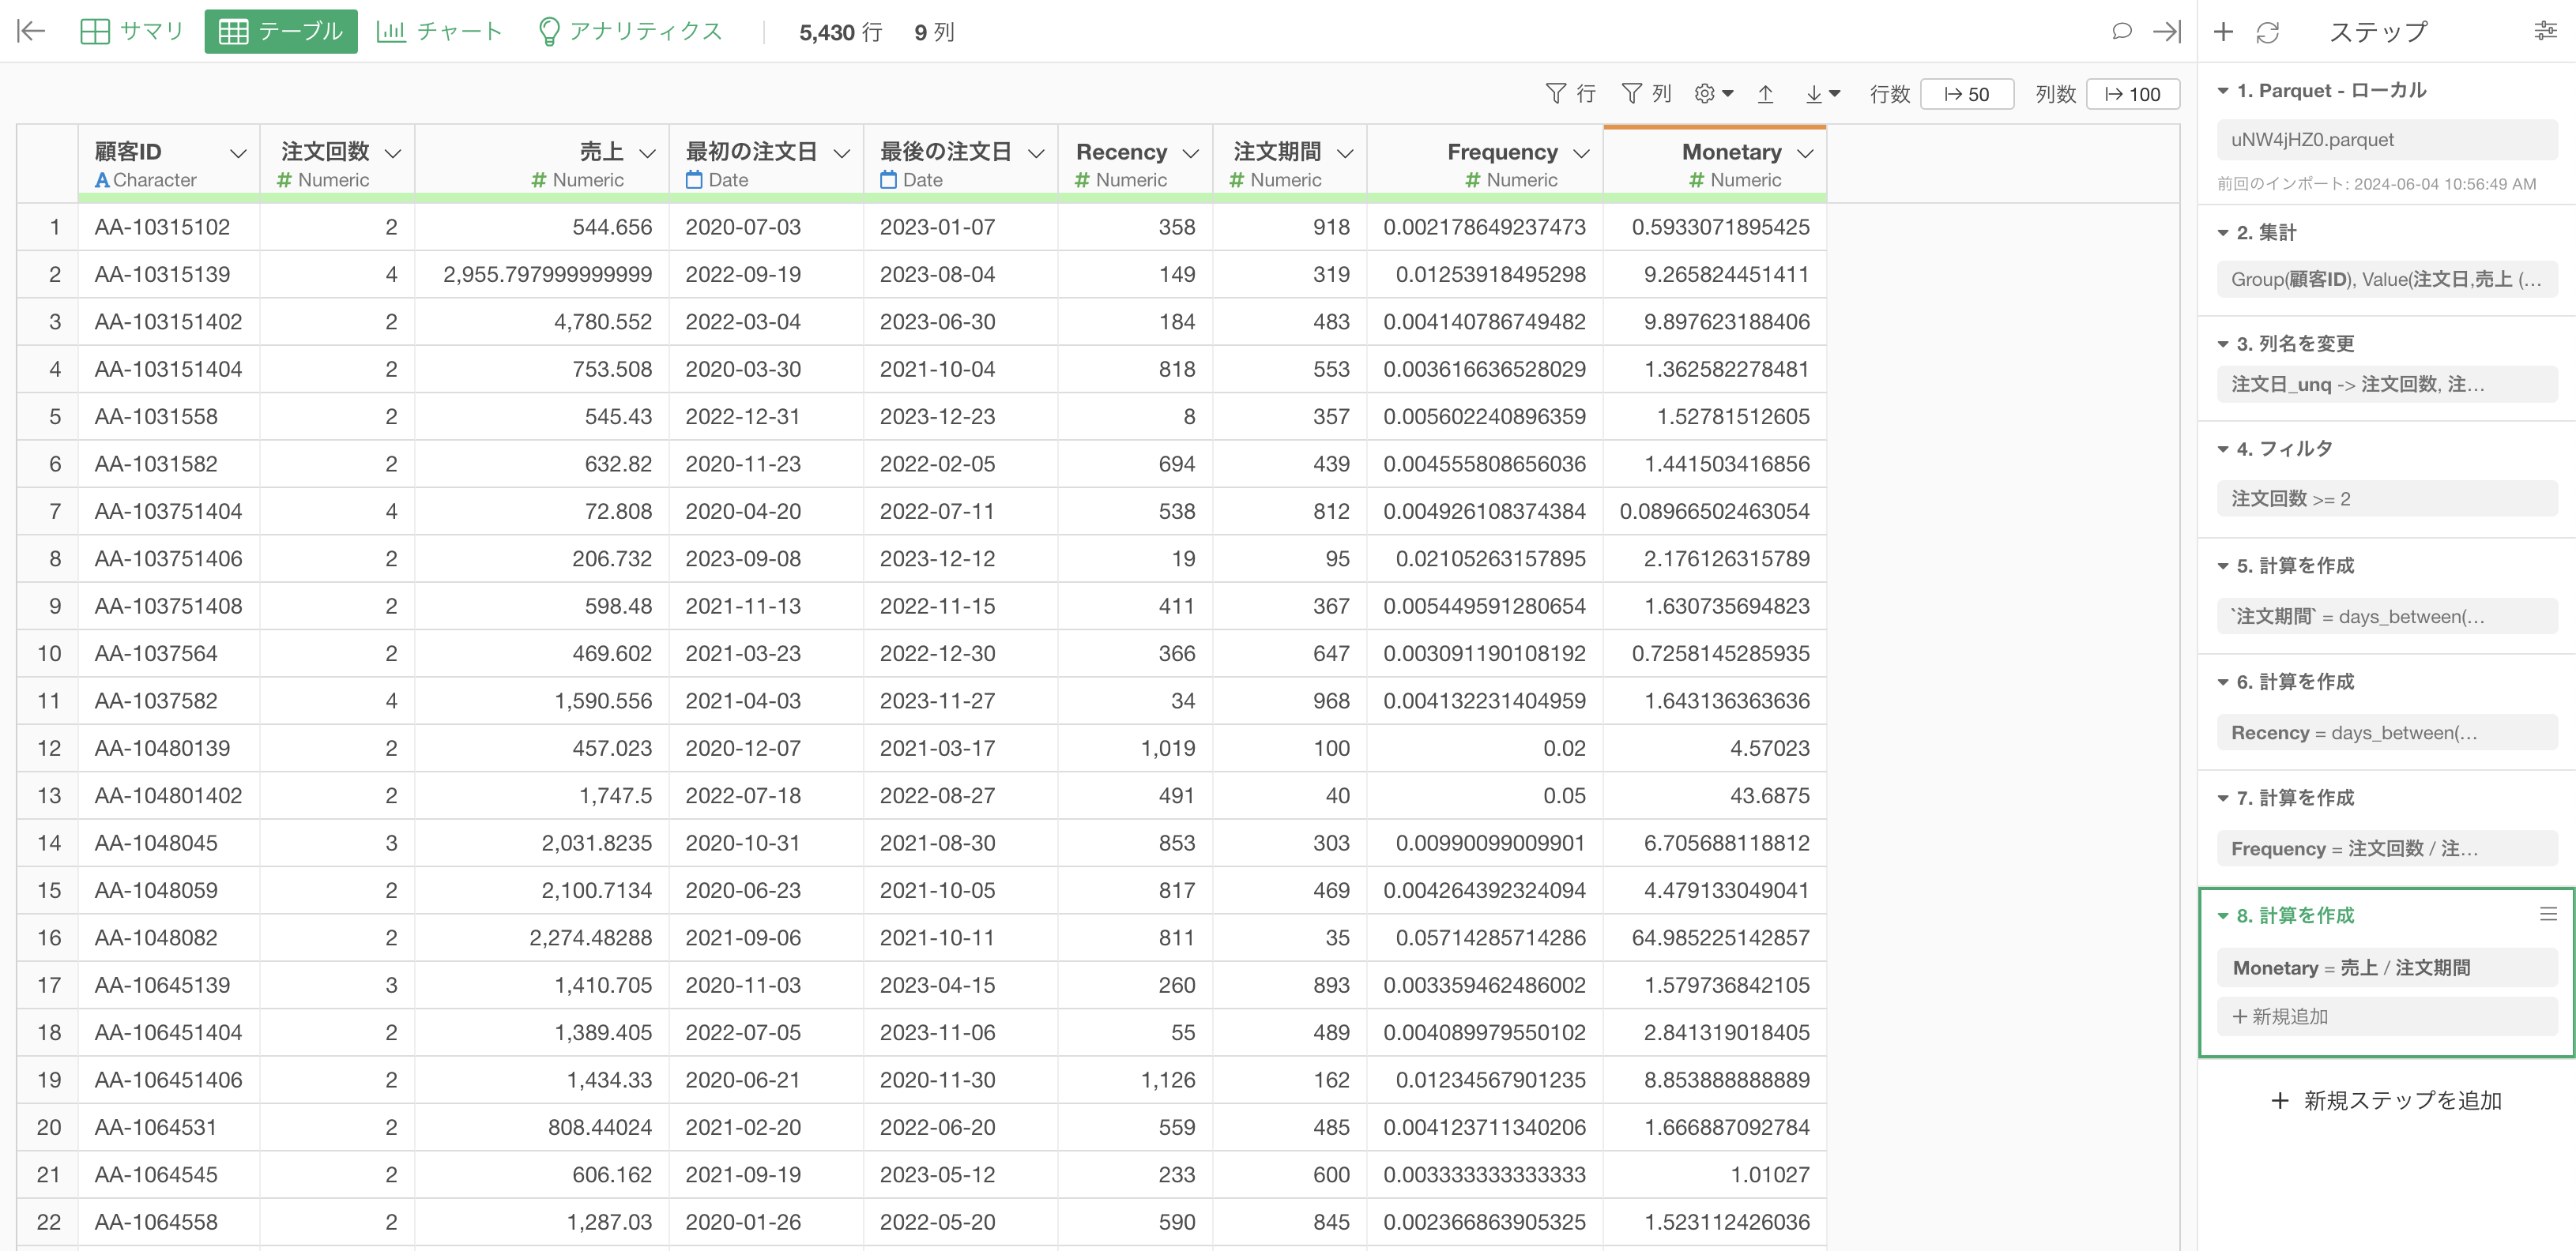
Task: Open the 顧客ID column dropdown arrow
Action: pos(238,153)
